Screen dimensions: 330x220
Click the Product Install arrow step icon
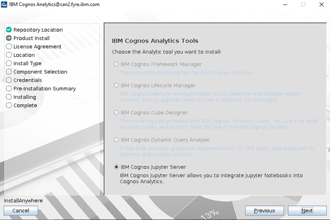click(8, 38)
